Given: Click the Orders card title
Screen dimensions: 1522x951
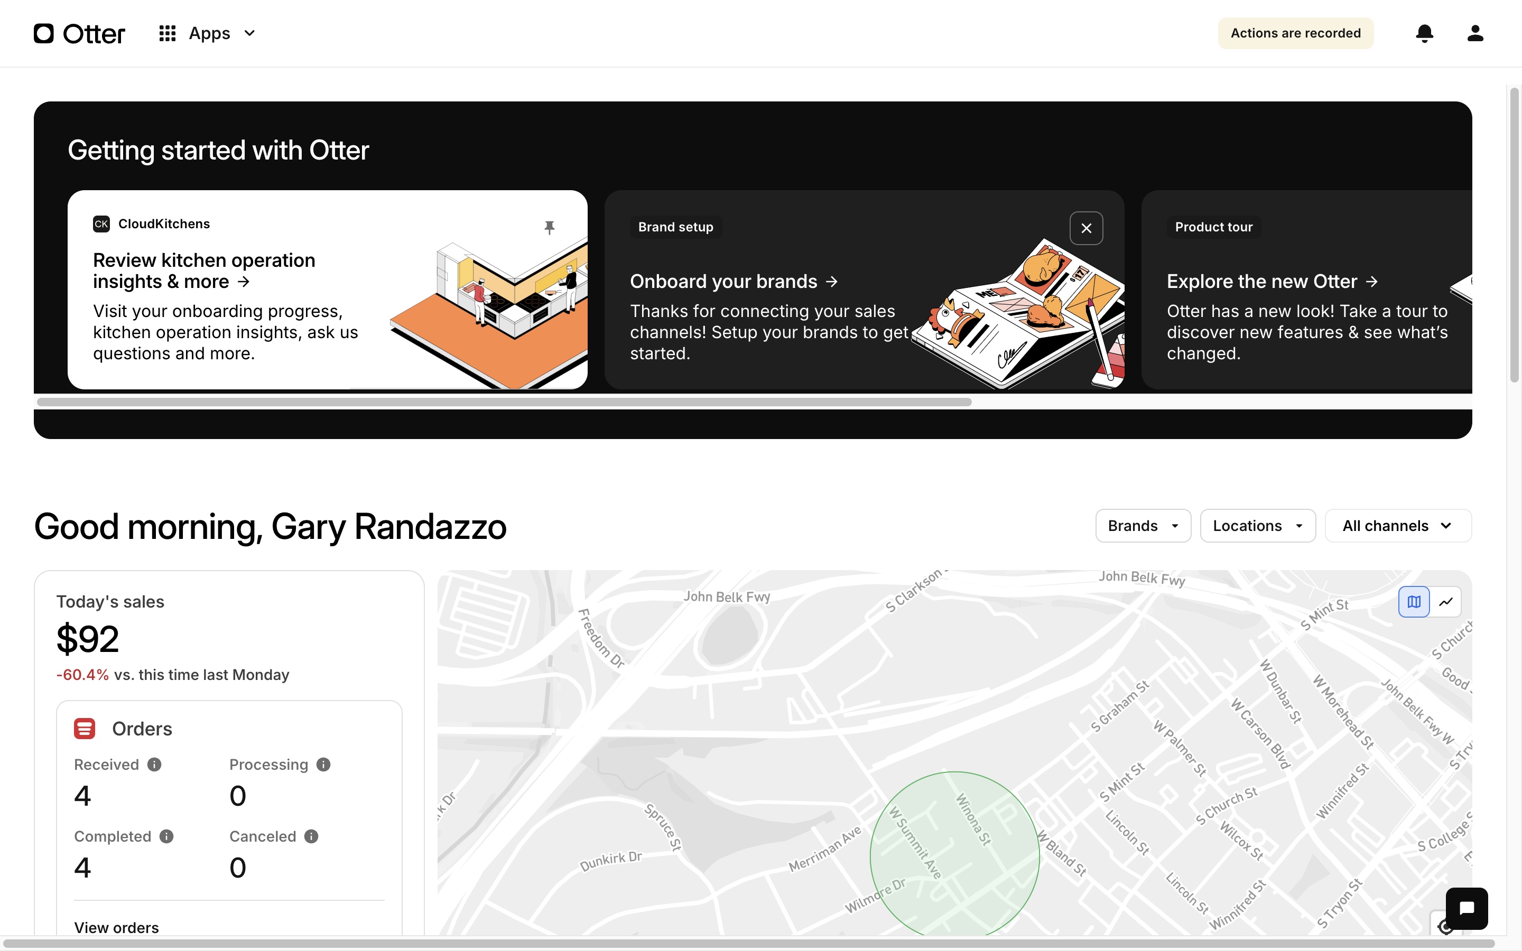Looking at the screenshot, I should 142,729.
